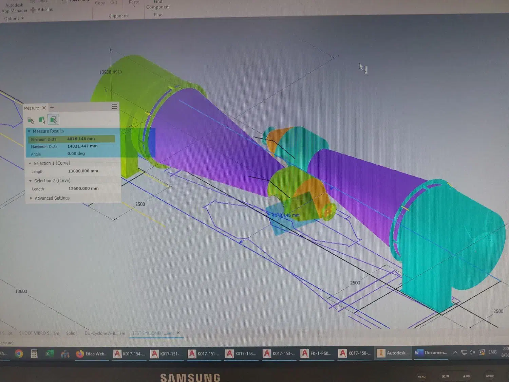Select the Minimum Distance result row
509x382 pixels.
point(71,139)
